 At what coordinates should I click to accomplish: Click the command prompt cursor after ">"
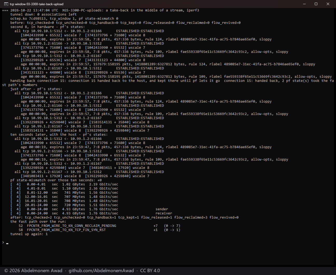[x=7, y=243]
